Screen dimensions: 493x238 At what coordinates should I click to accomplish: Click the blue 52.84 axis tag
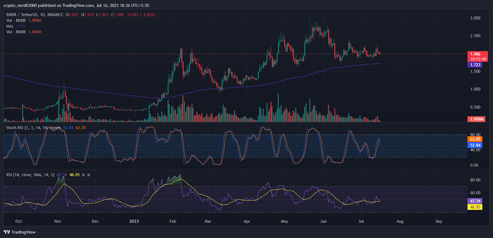point(475,145)
